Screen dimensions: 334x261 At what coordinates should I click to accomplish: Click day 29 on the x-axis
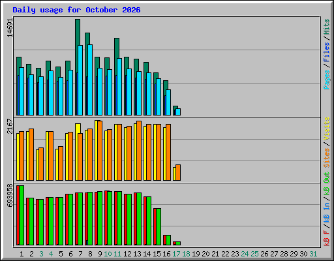294,254
